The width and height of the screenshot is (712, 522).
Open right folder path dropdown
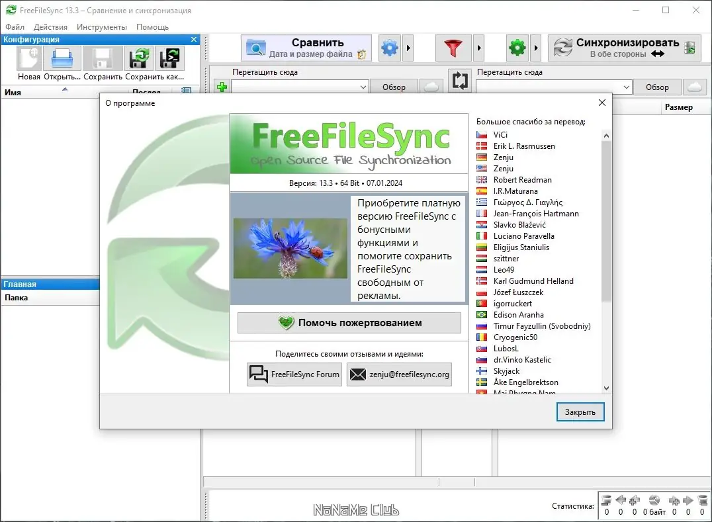pos(626,87)
